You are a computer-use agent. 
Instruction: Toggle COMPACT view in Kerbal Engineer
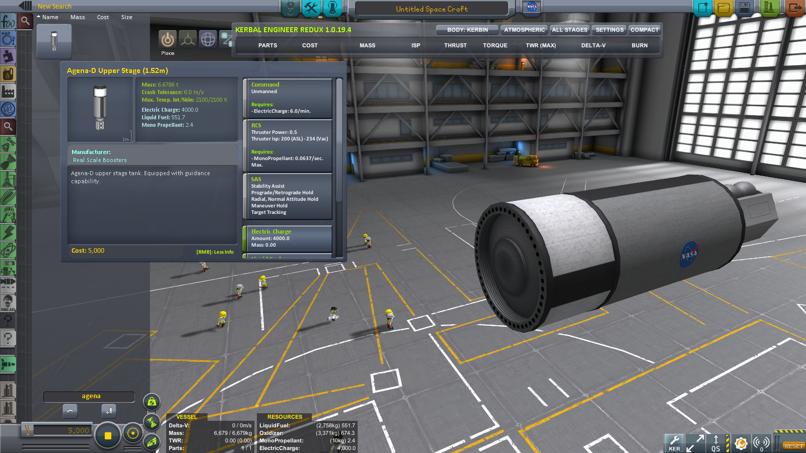pos(644,30)
